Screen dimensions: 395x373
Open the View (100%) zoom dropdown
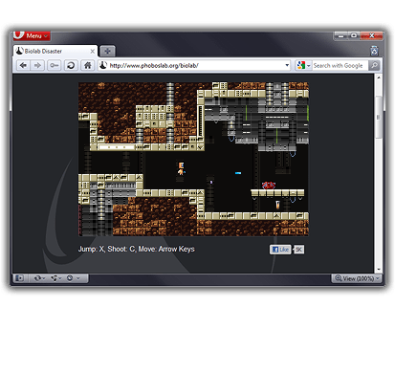click(x=357, y=278)
